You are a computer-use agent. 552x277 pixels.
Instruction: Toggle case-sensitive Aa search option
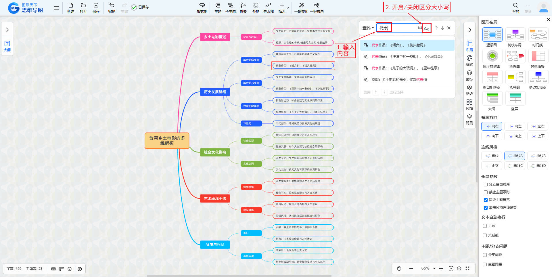(x=426, y=28)
